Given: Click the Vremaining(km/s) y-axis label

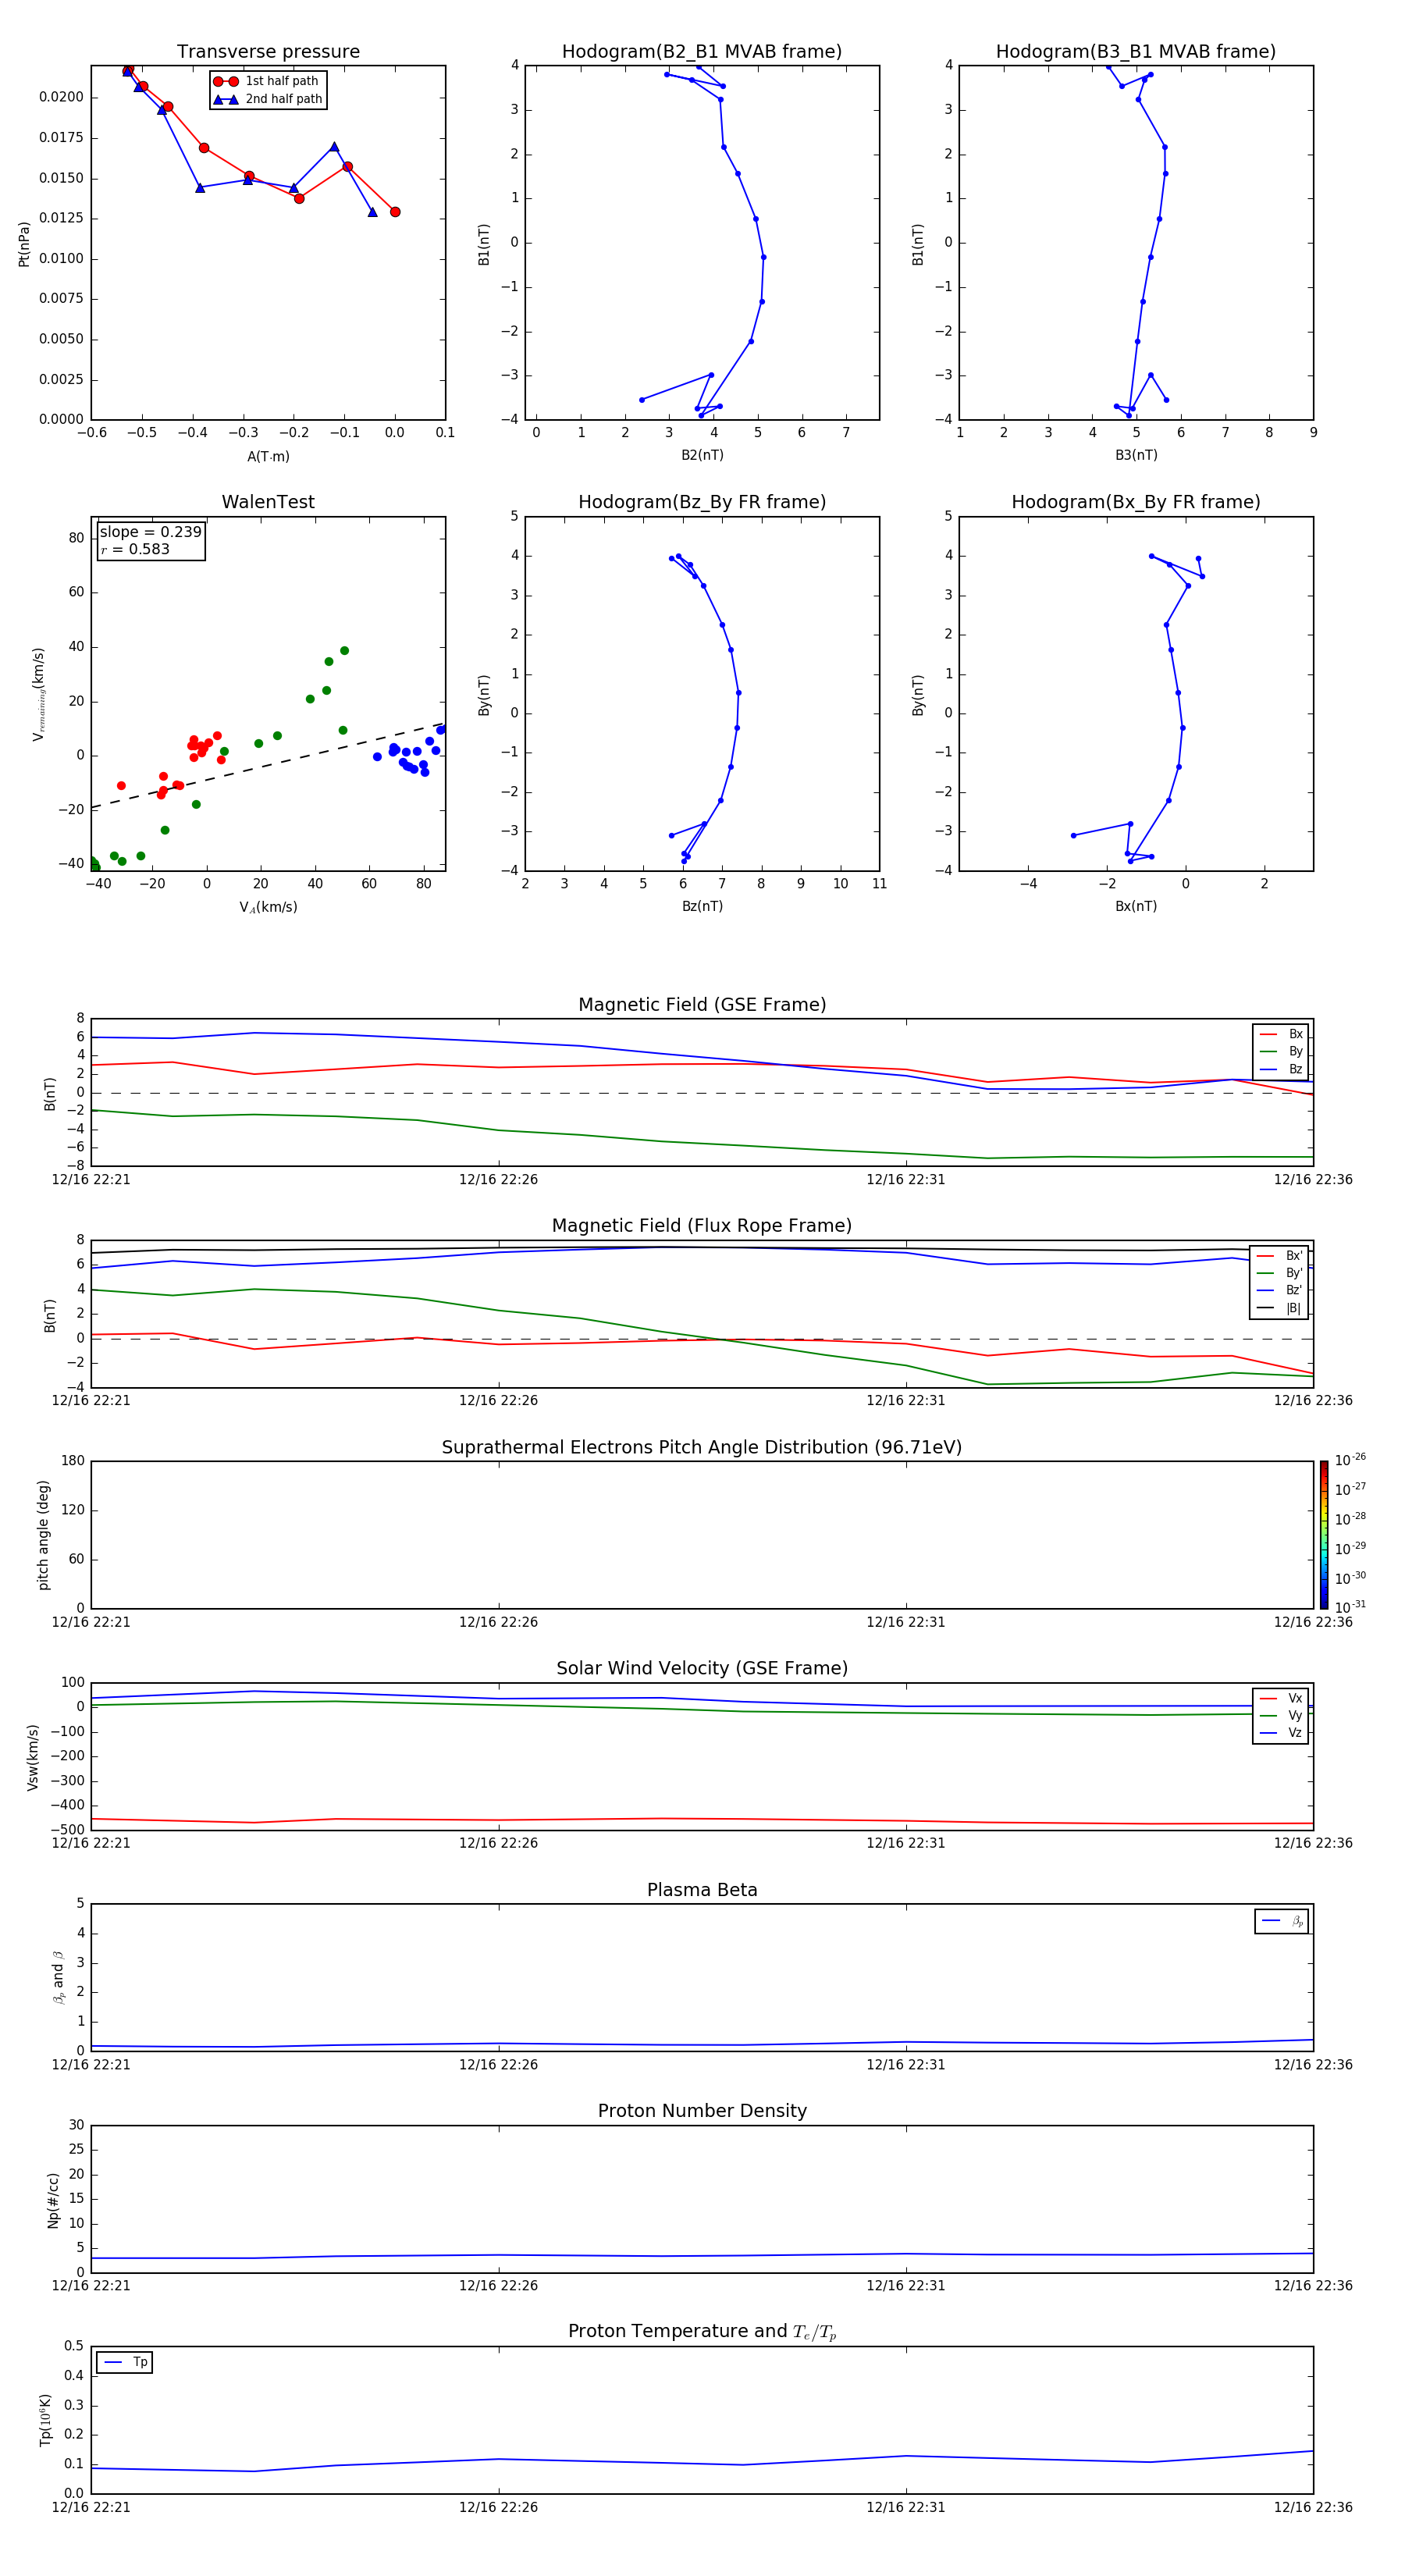Looking at the screenshot, I should click(x=38, y=694).
